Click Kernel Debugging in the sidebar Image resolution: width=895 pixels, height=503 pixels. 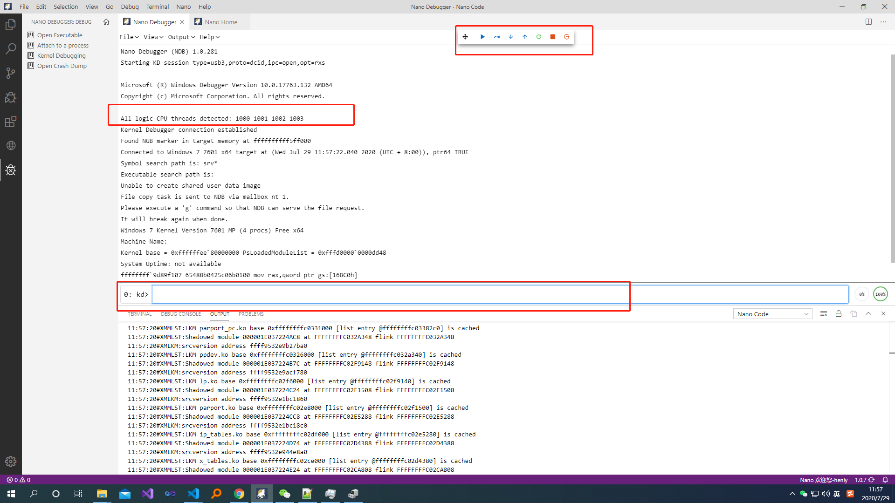click(62, 55)
